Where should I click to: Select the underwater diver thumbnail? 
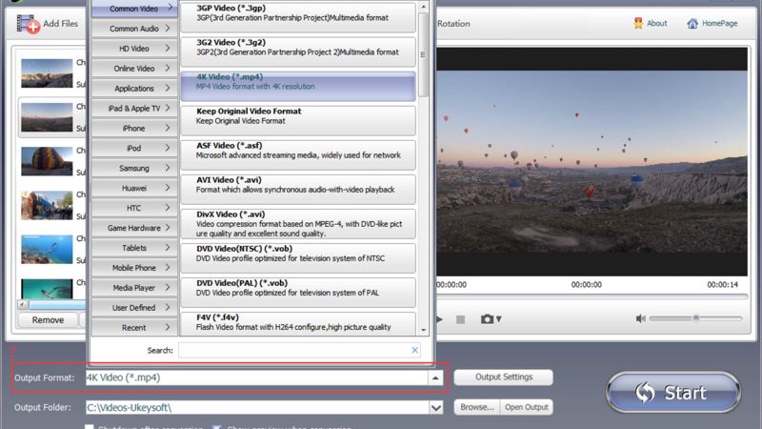pyautogui.click(x=47, y=249)
